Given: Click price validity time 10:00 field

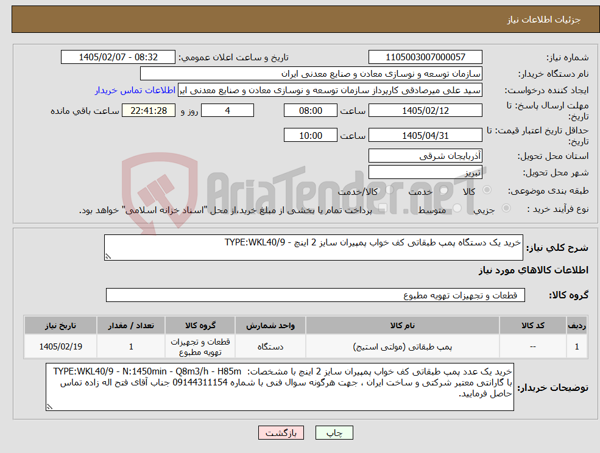Looking at the screenshot, I should [x=310, y=135].
